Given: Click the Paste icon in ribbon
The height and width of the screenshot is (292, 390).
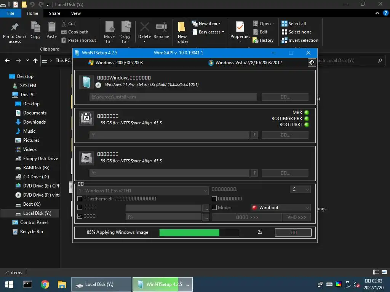Looking at the screenshot, I should (x=51, y=27).
